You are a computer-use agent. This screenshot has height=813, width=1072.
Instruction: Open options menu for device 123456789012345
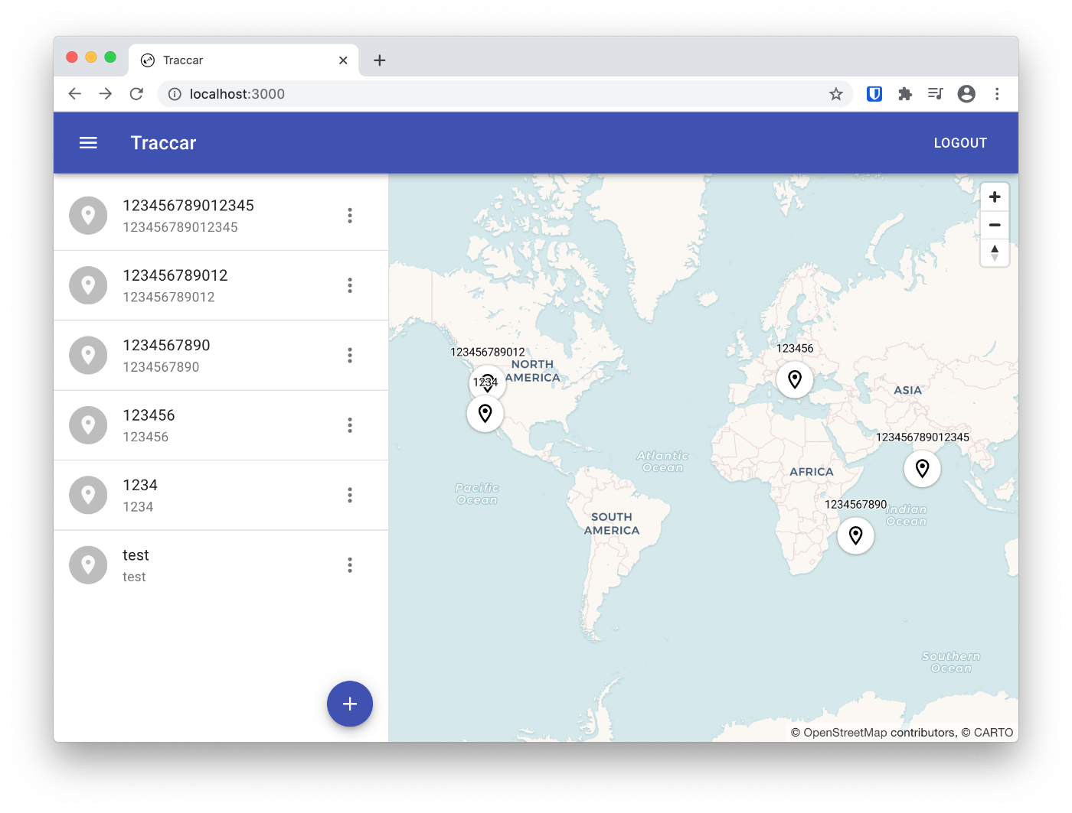pos(350,216)
